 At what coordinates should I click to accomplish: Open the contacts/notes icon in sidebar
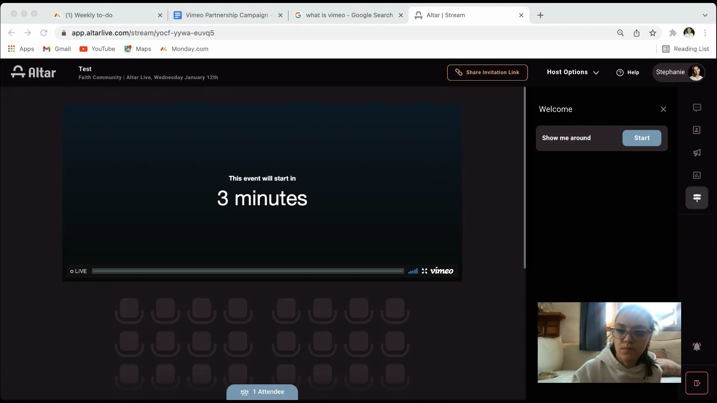click(x=697, y=130)
